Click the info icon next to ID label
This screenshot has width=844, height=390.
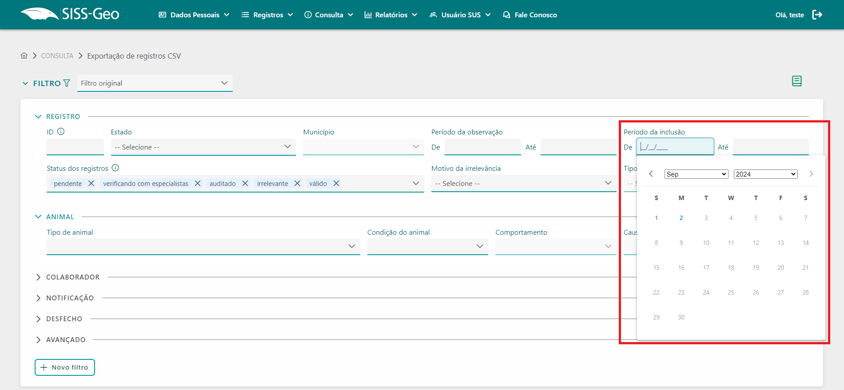61,131
